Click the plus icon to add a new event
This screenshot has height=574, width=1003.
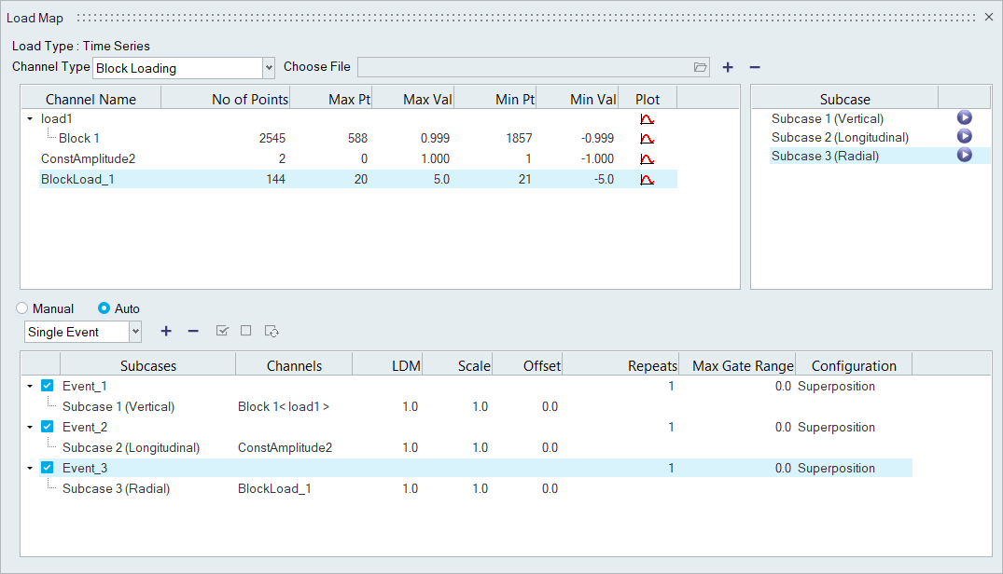pyautogui.click(x=166, y=331)
